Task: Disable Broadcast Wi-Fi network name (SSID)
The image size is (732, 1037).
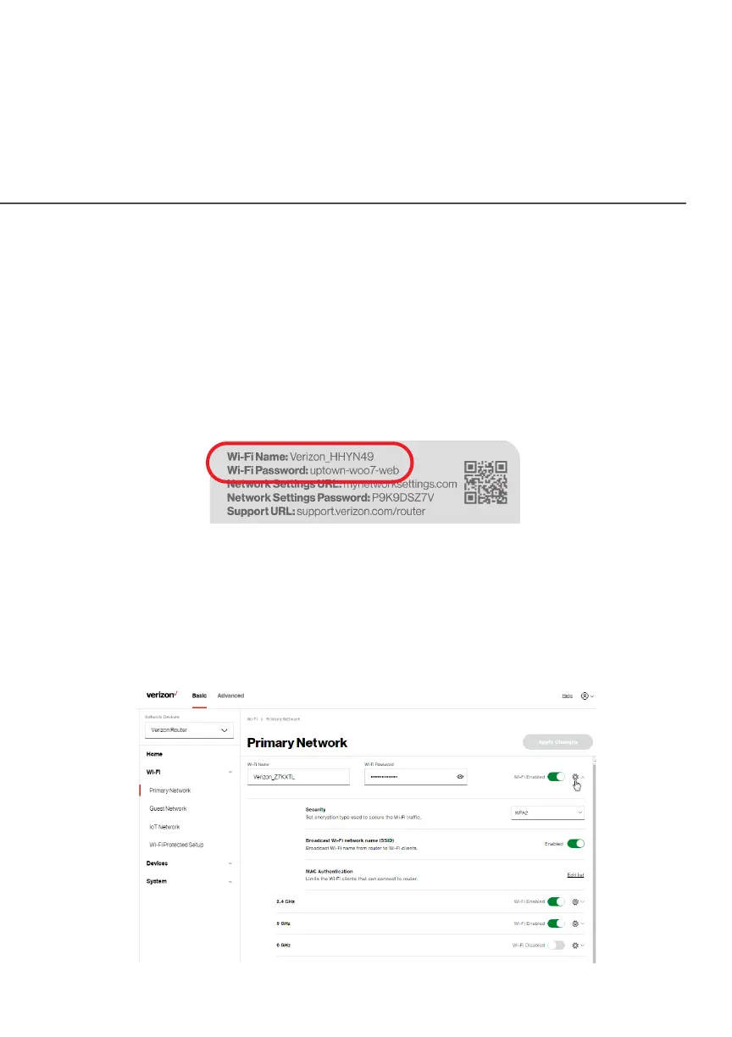Action: coord(576,844)
